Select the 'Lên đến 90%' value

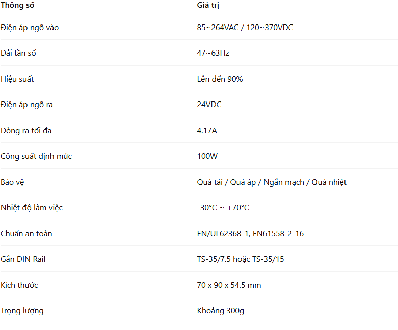click(220, 79)
